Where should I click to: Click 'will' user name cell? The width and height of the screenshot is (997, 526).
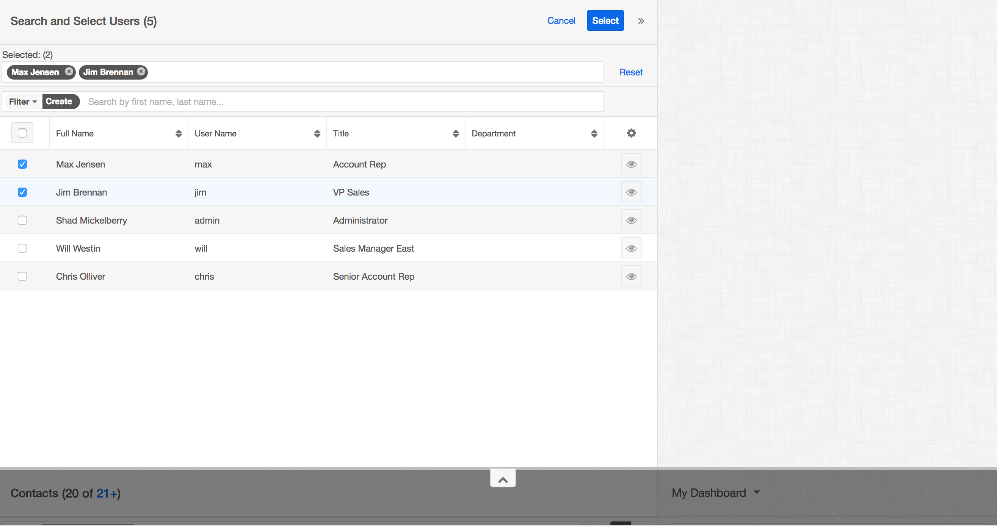[201, 248]
